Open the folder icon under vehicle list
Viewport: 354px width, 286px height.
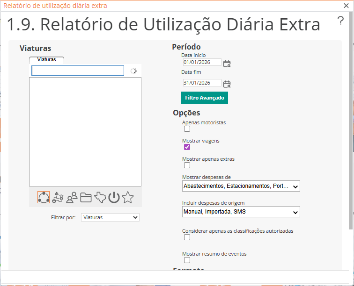86,198
